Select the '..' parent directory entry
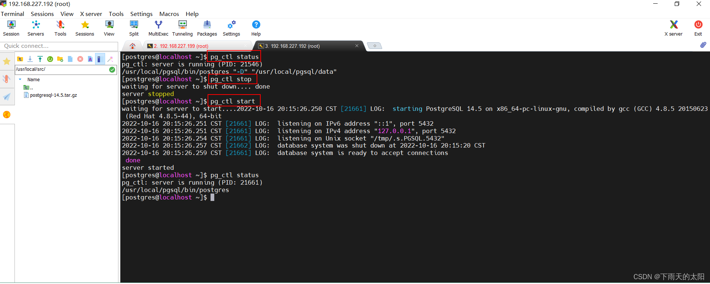 click(28, 87)
